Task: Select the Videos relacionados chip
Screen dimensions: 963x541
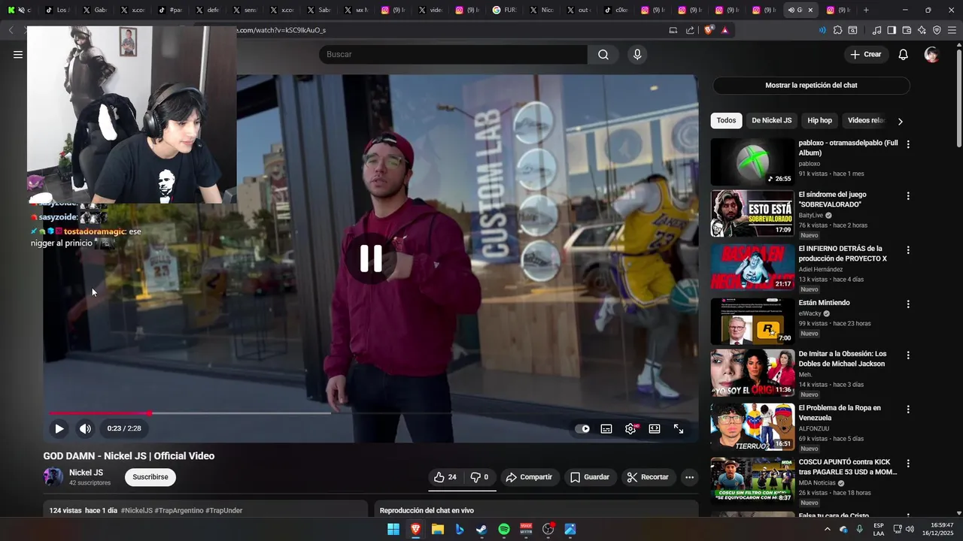Action: (x=866, y=120)
